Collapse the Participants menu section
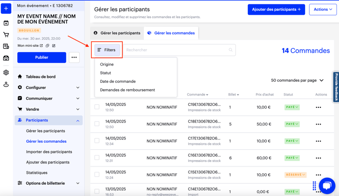The height and width of the screenshot is (196, 339). pyautogui.click(x=49, y=120)
